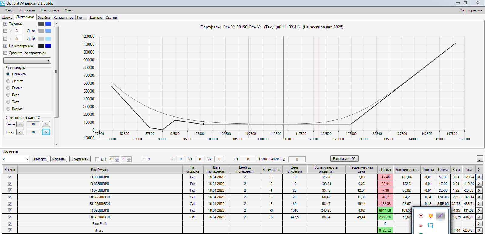The height and width of the screenshot is (234, 485).
Task: Toggle the M checkbox in the portfolio bar
Action: (144, 159)
